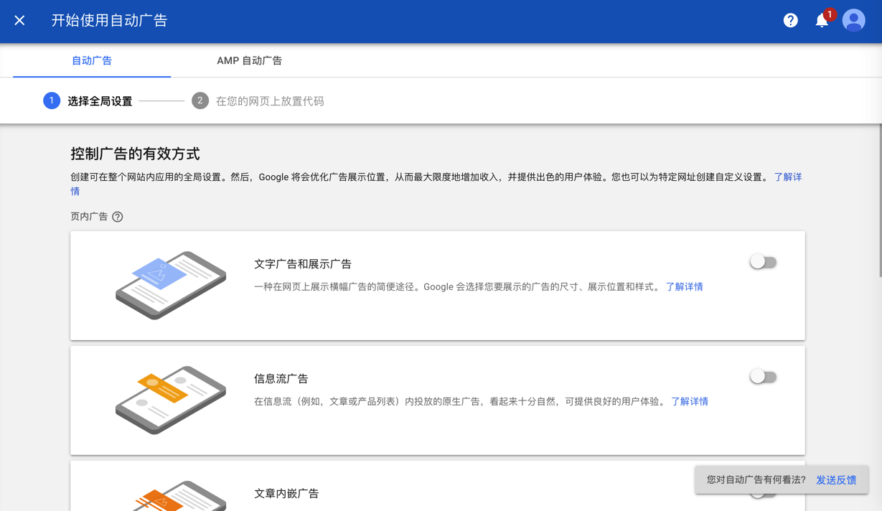Image resolution: width=882 pixels, height=511 pixels.
Task: Enable the 文字广告和展示广告 toggle
Action: (x=763, y=262)
